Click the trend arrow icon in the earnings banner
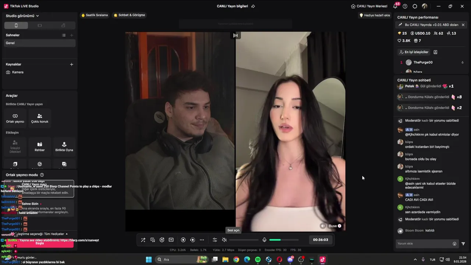The height and width of the screenshot is (265, 471). pyautogui.click(x=400, y=25)
